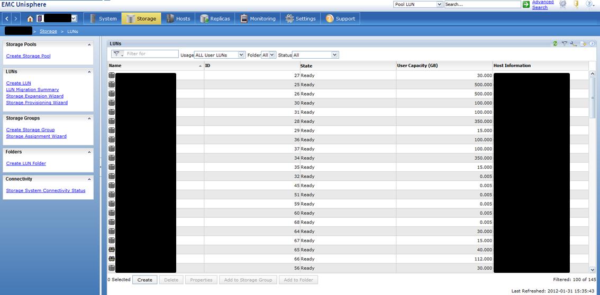Sort by the ID column header
This screenshot has height=295, width=600.
tap(252, 66)
